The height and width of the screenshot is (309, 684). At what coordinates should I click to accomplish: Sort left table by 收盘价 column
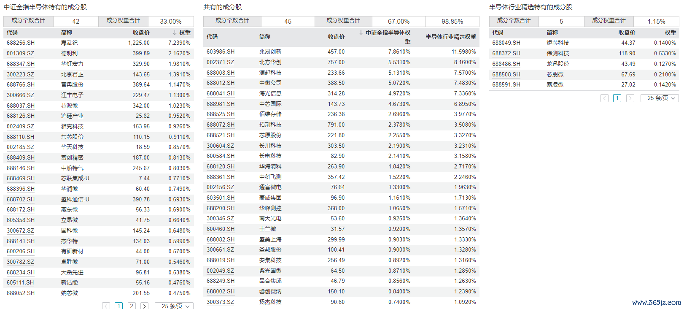(x=141, y=33)
